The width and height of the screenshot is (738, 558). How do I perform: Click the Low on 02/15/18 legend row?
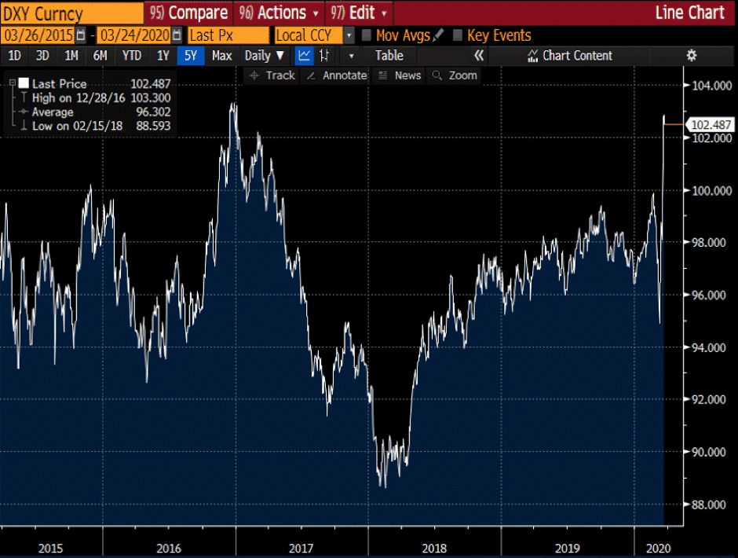[x=96, y=126]
